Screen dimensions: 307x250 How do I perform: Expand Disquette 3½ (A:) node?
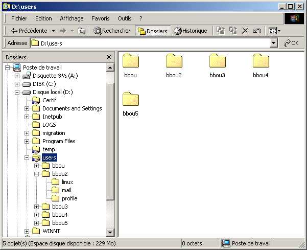tap(17, 76)
